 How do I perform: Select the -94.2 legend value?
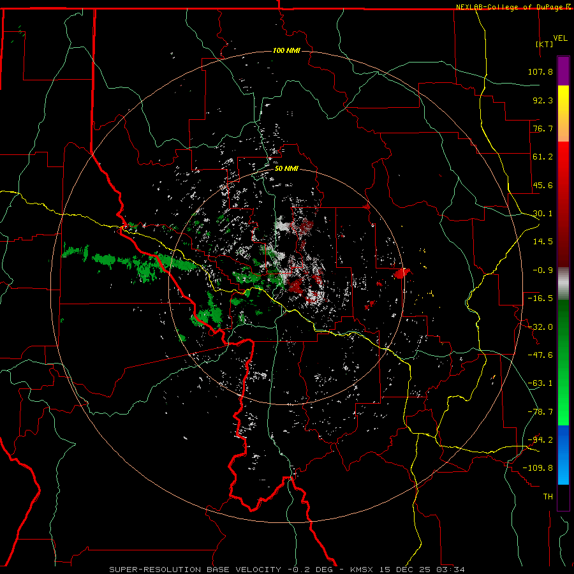coord(540,440)
